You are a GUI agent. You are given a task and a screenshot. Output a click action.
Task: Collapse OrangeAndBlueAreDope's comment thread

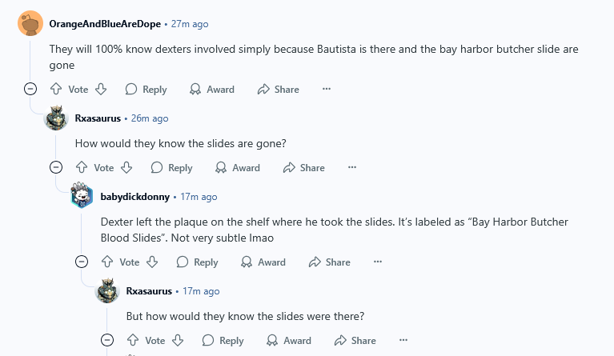[30, 90]
